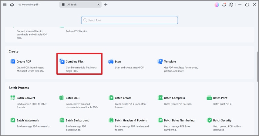
Task: Click 'Batch reduce PDF file size.' text
Action: click(178, 104)
